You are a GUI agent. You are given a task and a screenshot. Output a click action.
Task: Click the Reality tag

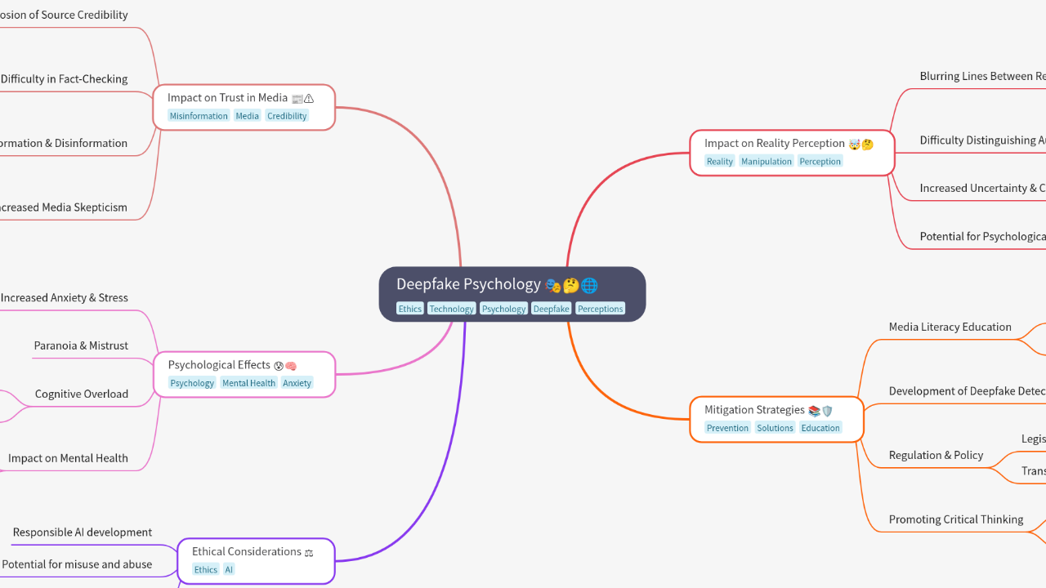coord(720,162)
